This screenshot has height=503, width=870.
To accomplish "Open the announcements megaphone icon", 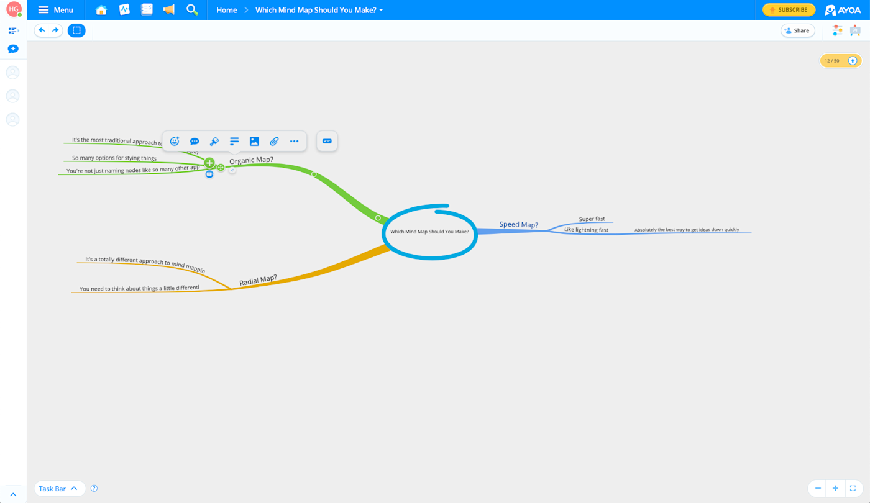I will [x=169, y=10].
